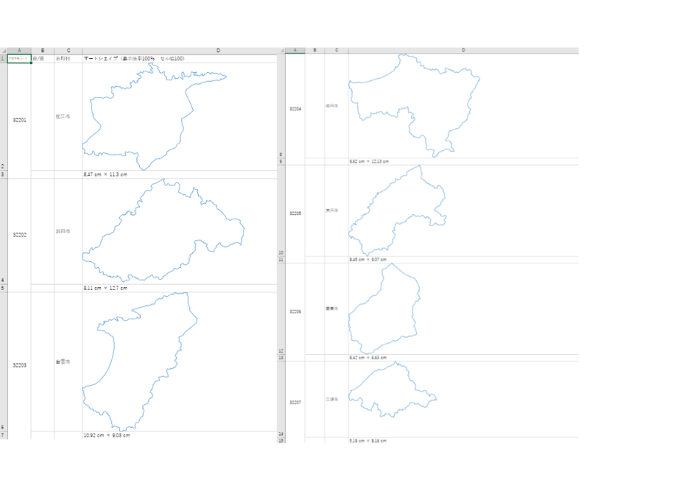This screenshot has height=491, width=688.
Task: Select the map outline shape for 32201
Action: [x=153, y=117]
